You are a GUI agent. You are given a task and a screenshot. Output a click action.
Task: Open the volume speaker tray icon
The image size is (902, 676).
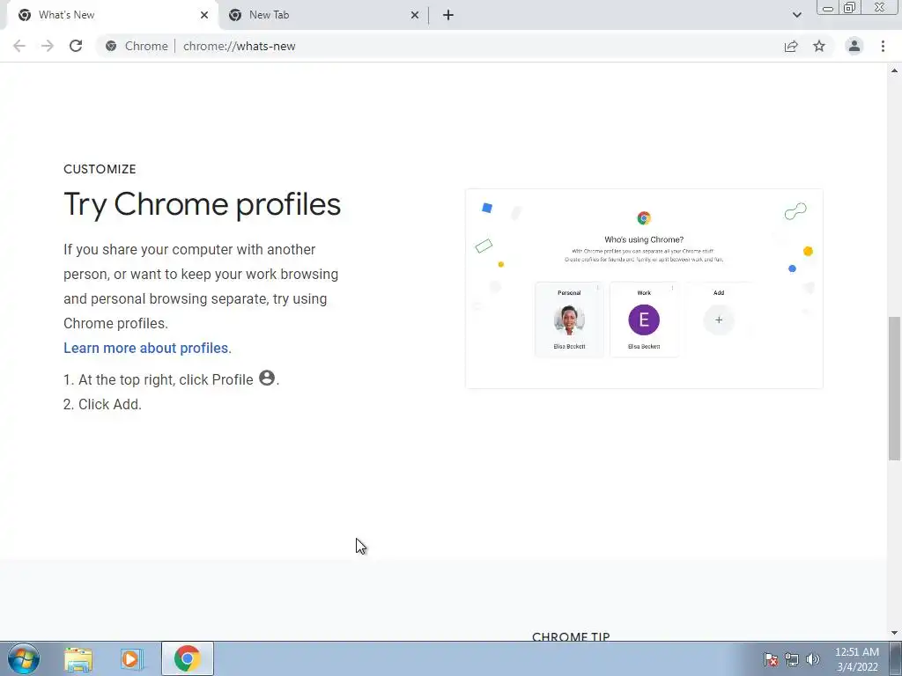pos(812,659)
